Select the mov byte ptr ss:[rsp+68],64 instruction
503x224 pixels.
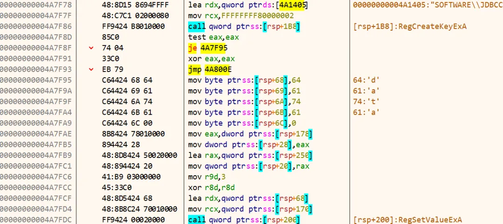(245, 80)
